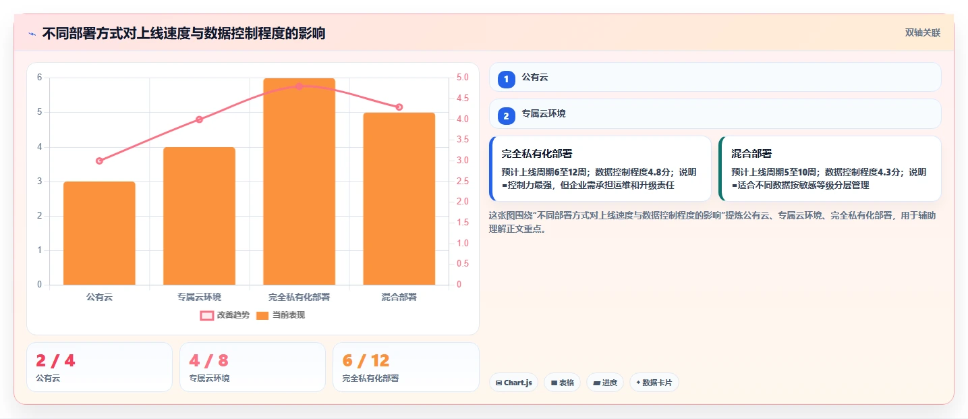968x419 pixels.
Task: Click the lightning icon beside the title
Action: point(32,34)
